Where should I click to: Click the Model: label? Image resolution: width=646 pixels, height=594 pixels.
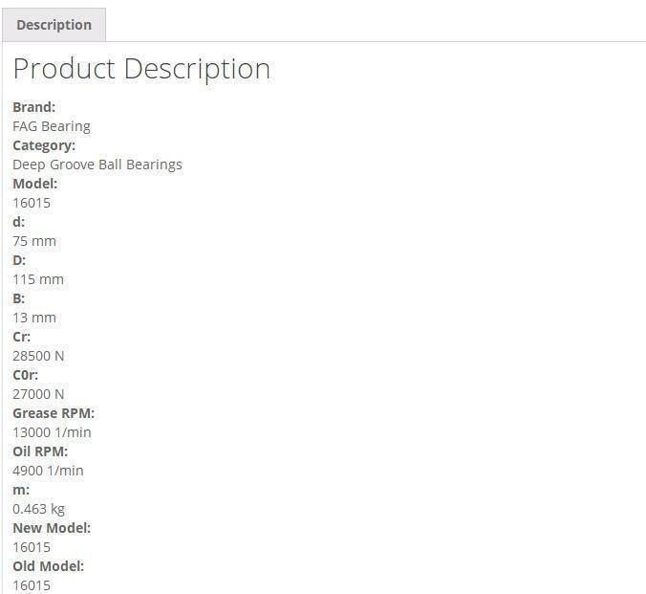coord(35,184)
